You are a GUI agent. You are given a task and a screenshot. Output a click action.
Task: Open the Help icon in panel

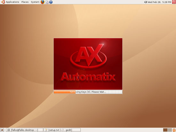51,2
